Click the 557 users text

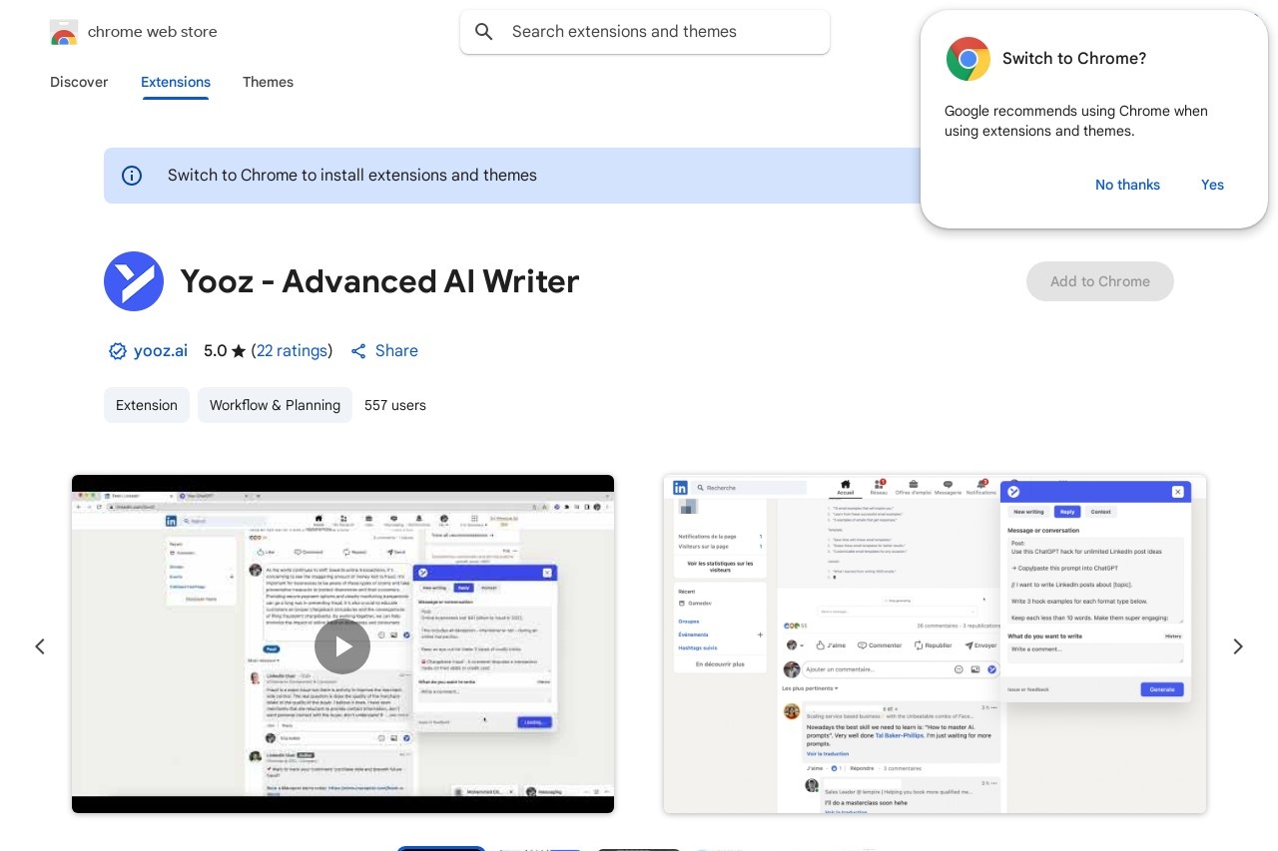[x=395, y=405]
